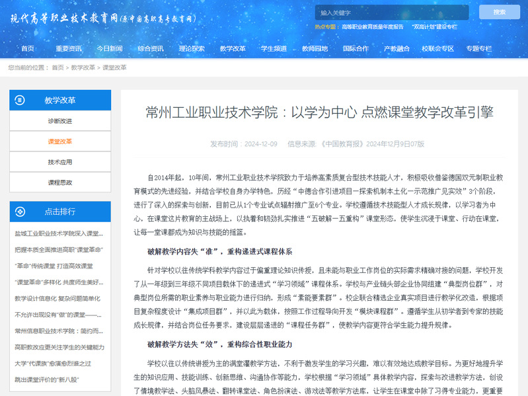528x396 pixels.
Task: Click the site logo in the header
Action: coord(102,19)
